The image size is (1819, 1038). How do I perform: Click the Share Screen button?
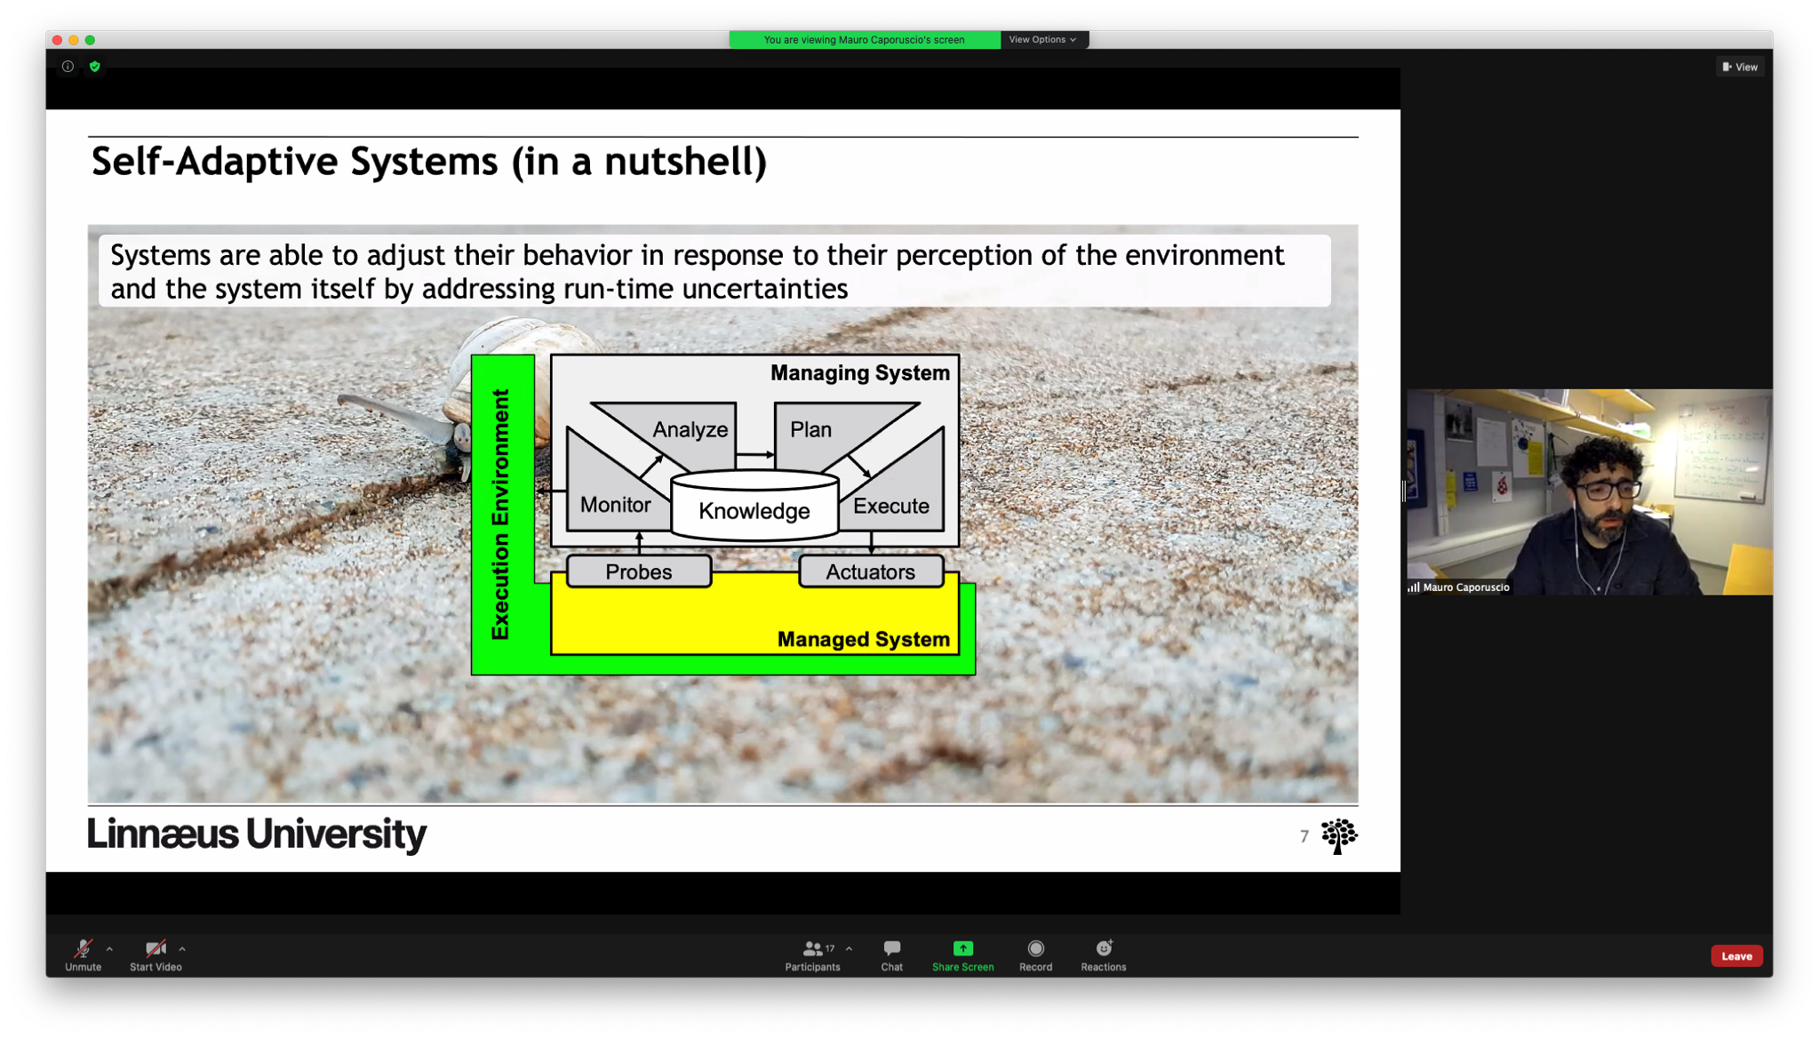point(962,955)
